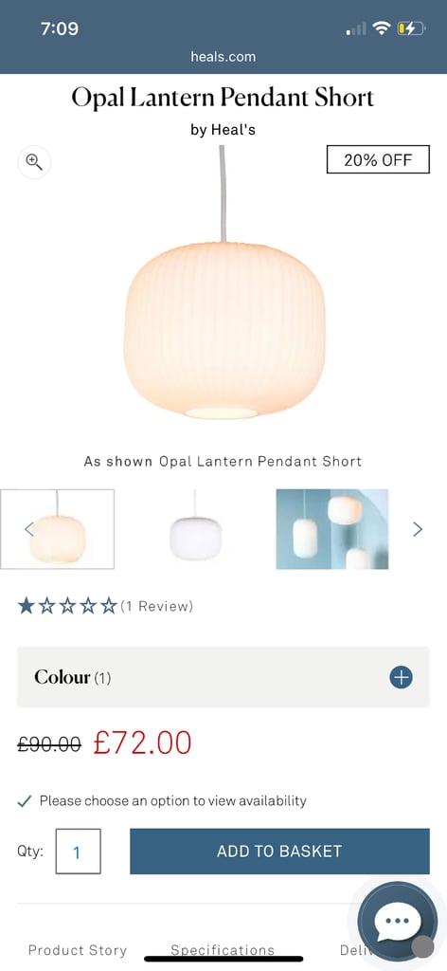Tap the 20% OFF badge
Image resolution: width=447 pixels, height=971 pixels.
pyautogui.click(x=378, y=159)
